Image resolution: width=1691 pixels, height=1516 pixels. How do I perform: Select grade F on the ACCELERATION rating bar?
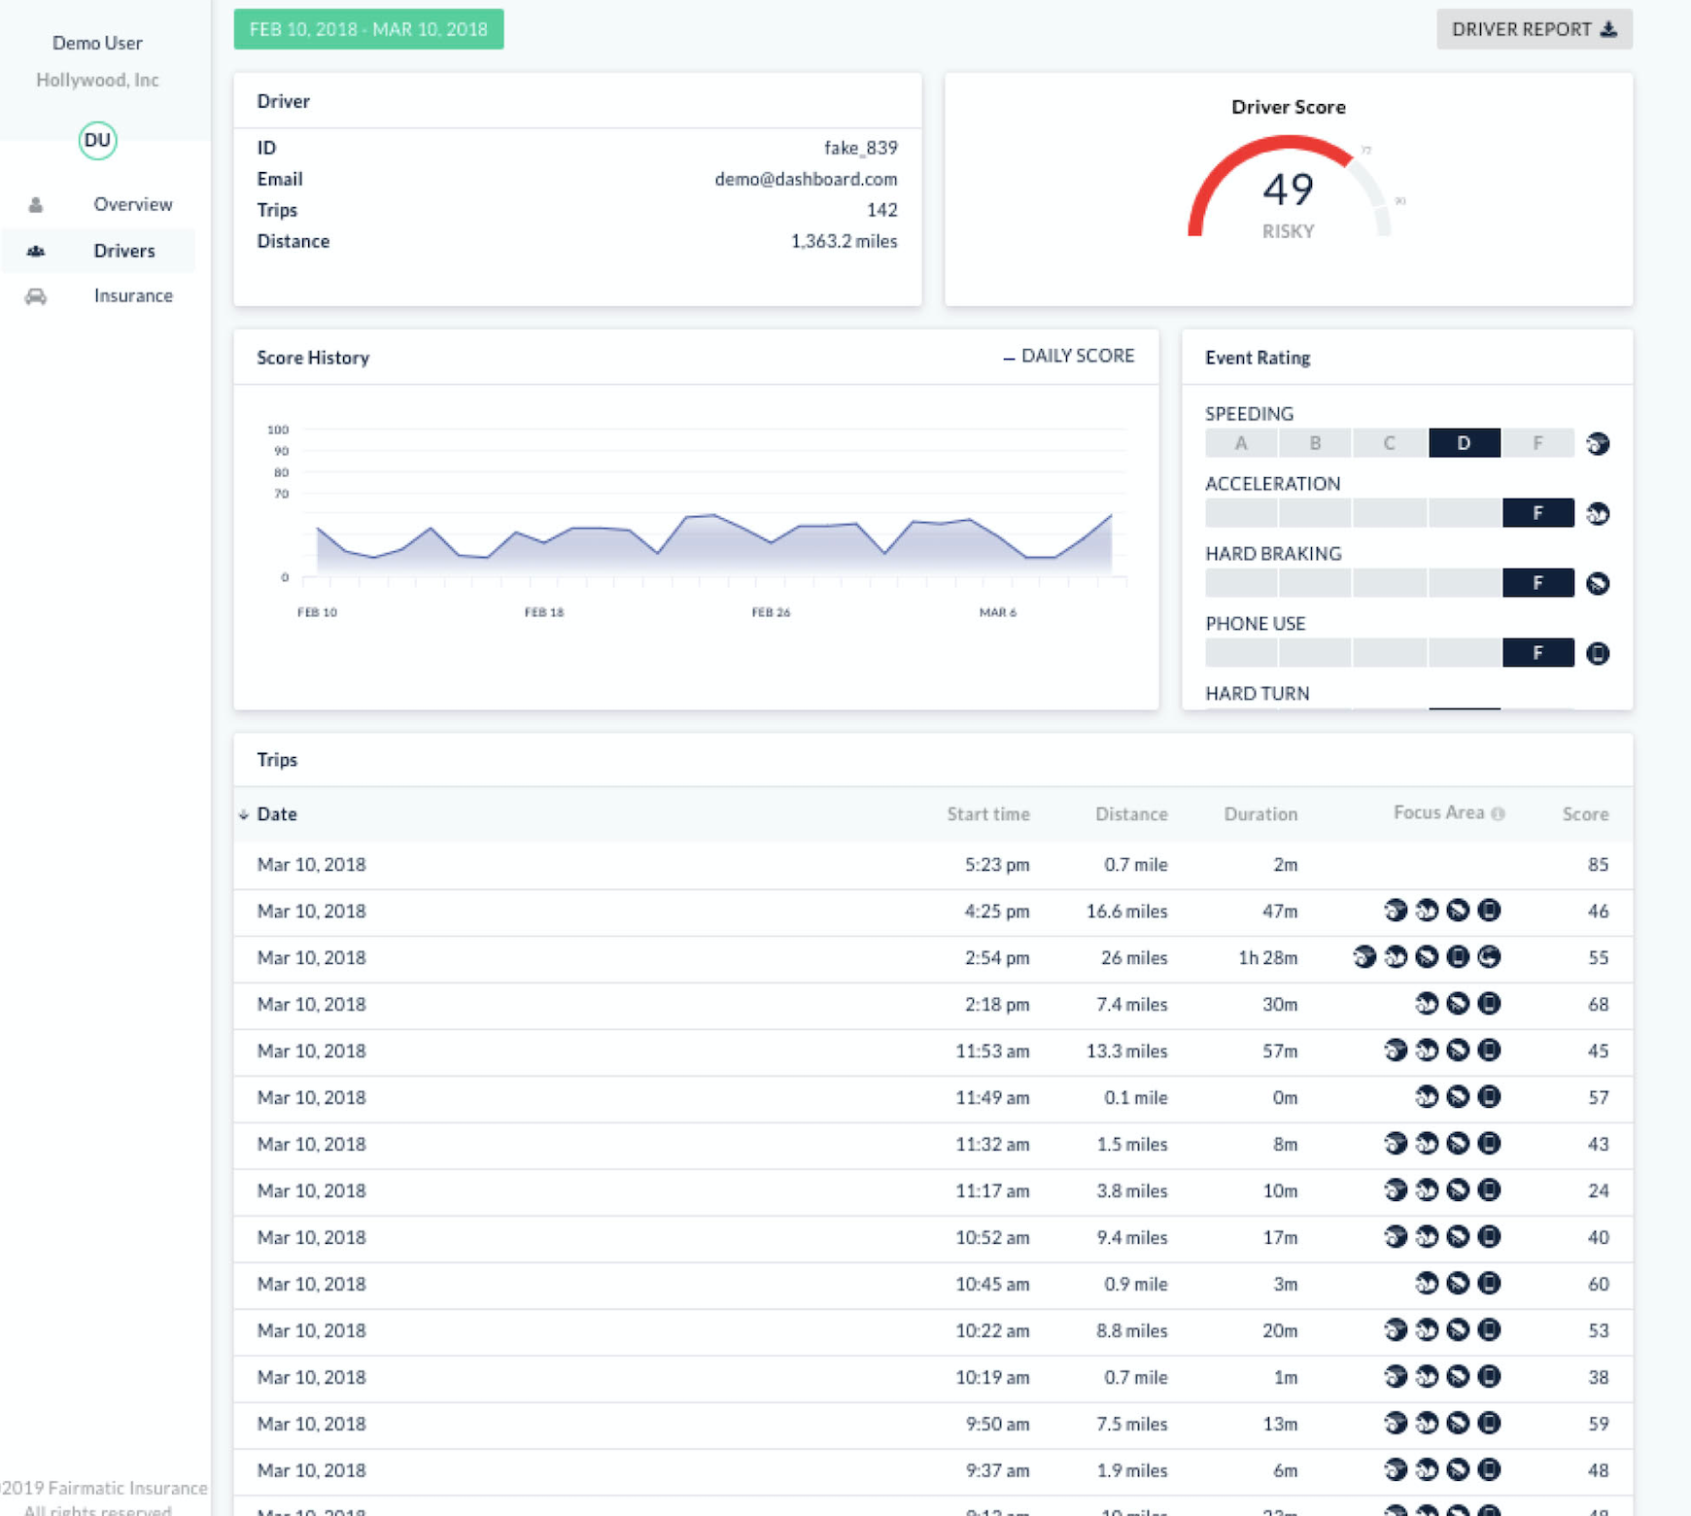[1538, 513]
